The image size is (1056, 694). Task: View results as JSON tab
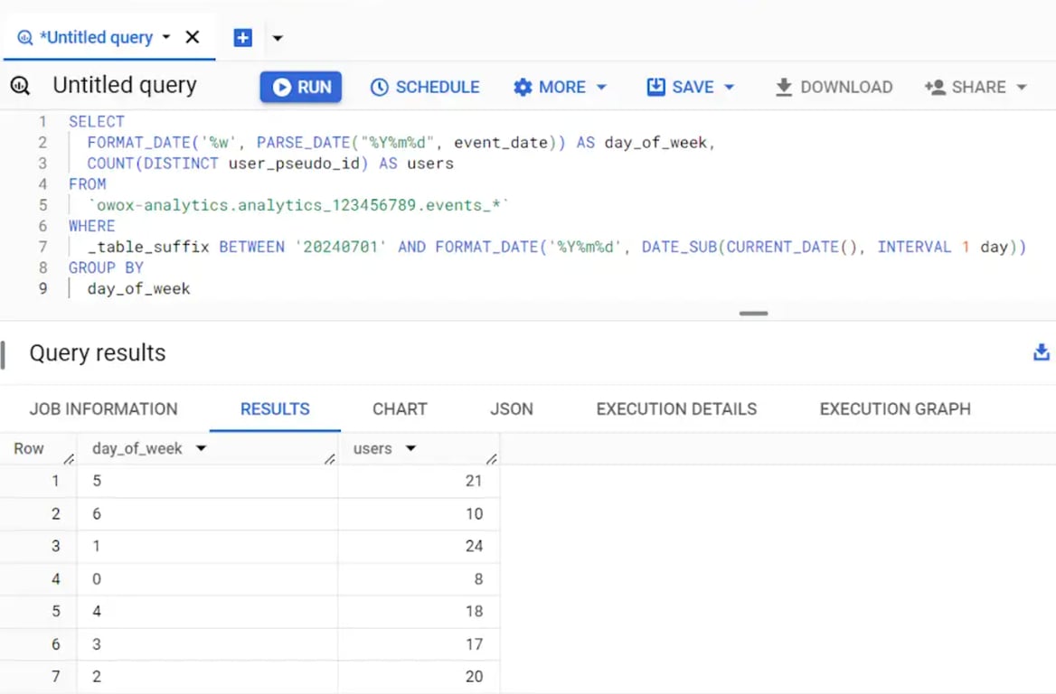coord(512,408)
